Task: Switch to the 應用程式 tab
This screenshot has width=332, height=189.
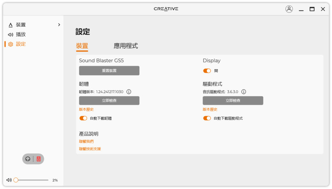Action: pos(126,46)
